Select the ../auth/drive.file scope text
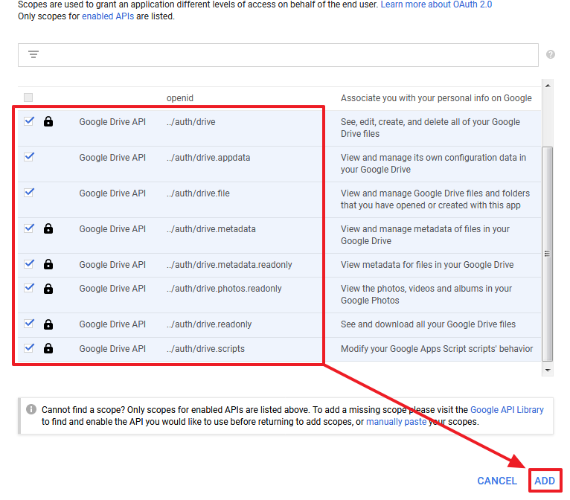 click(x=198, y=193)
